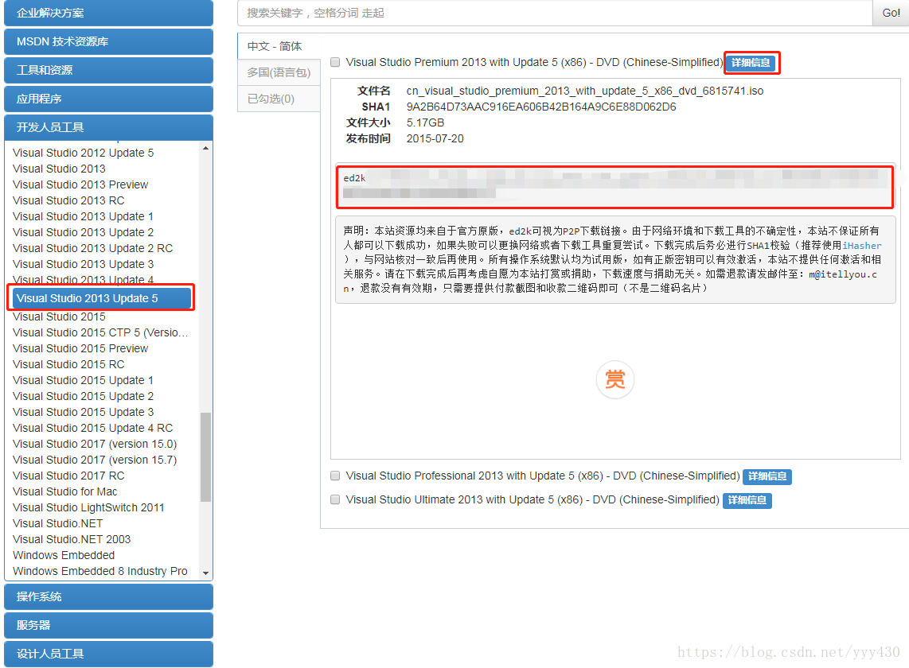Switch to the 多国(语言包) tab
Image resolution: width=909 pixels, height=668 pixels.
click(x=279, y=72)
